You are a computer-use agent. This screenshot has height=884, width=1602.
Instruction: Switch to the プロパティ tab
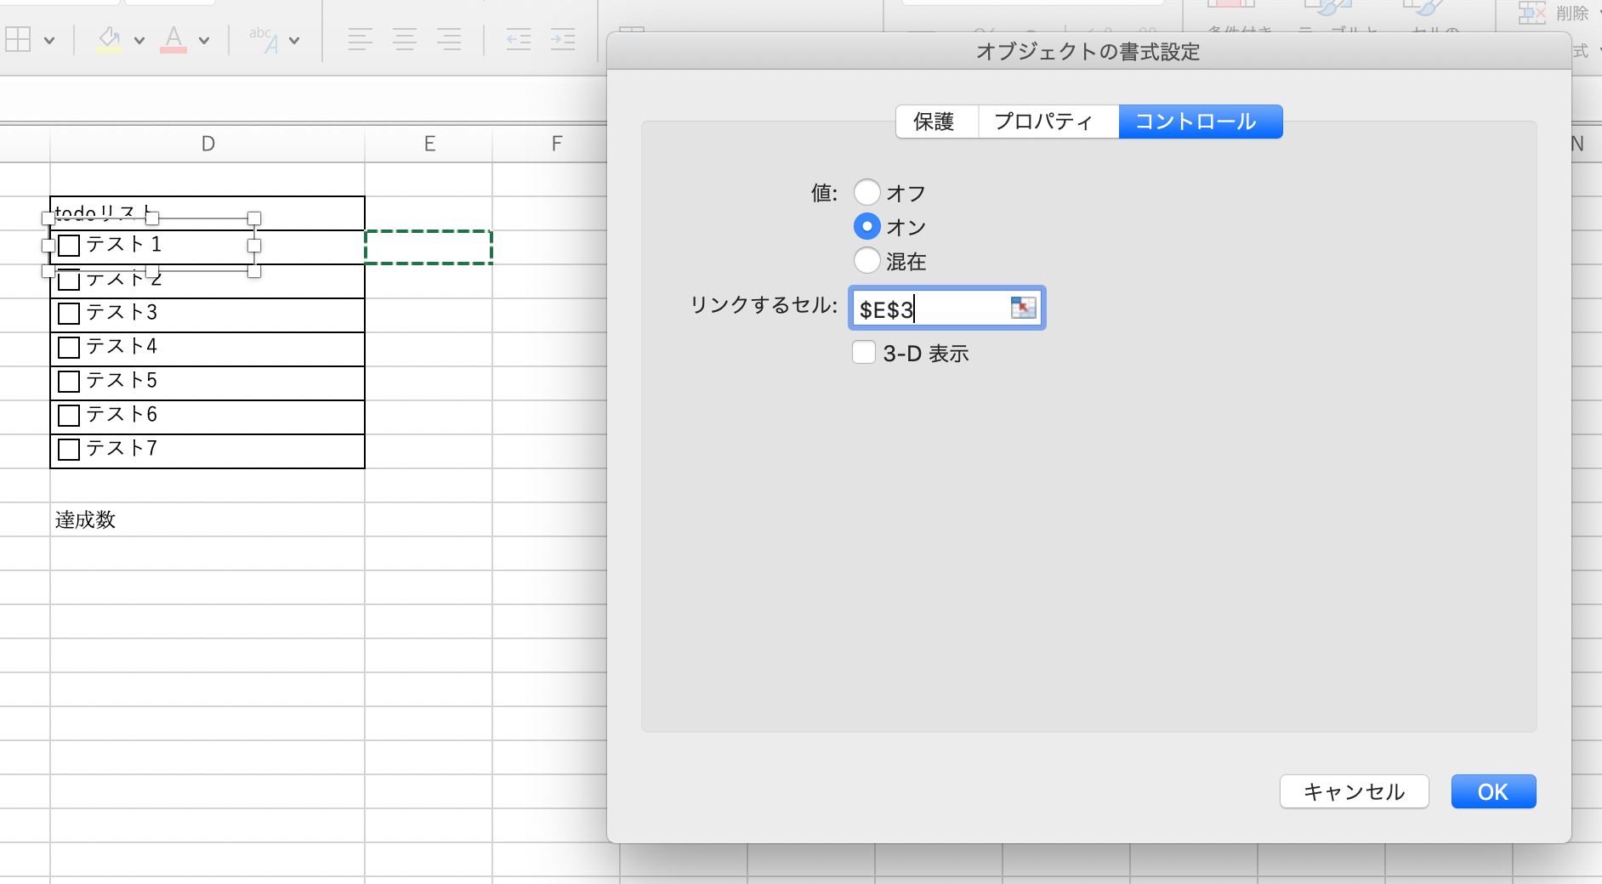click(x=1048, y=122)
